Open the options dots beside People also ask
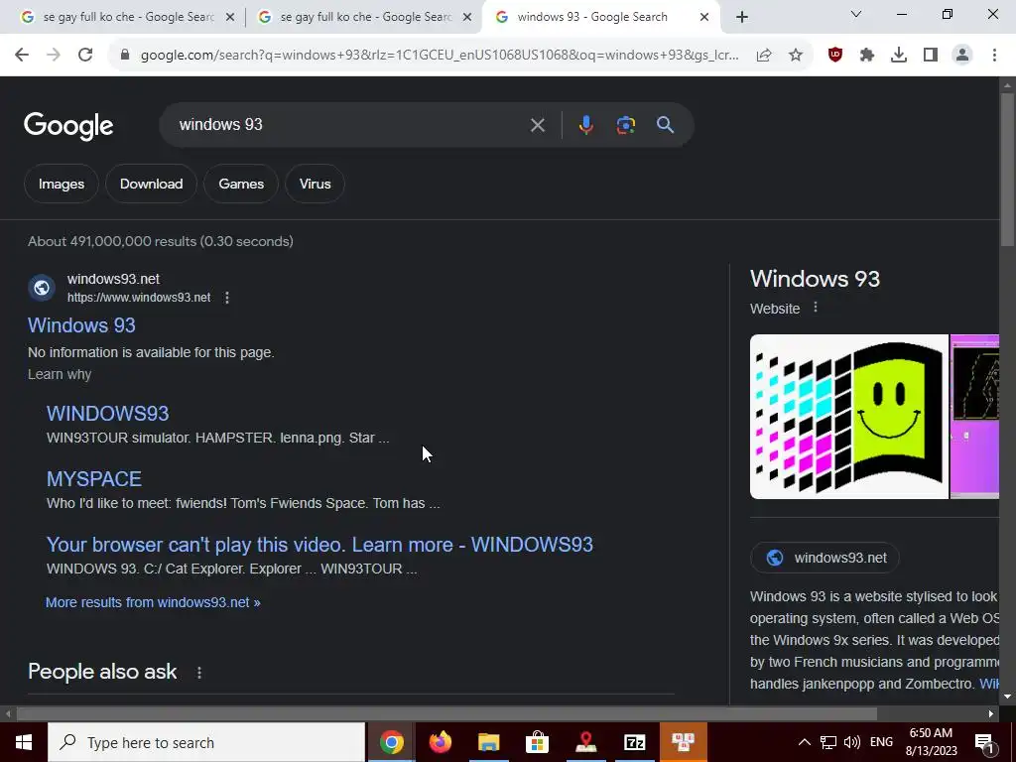The height and width of the screenshot is (762, 1016). (198, 673)
